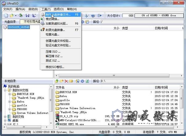Click the New file toolbar icon
Image resolution: width=186 pixels, height=136 pixels.
tap(6, 15)
